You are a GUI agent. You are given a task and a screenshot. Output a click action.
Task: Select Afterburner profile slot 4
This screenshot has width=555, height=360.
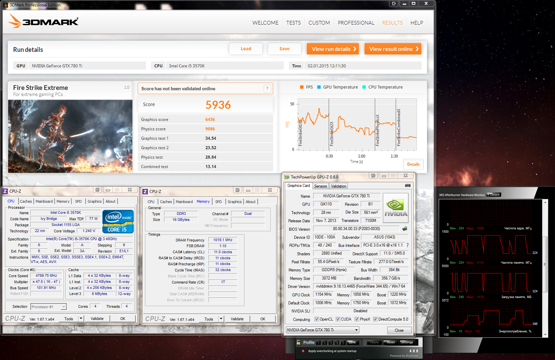coord(337,342)
